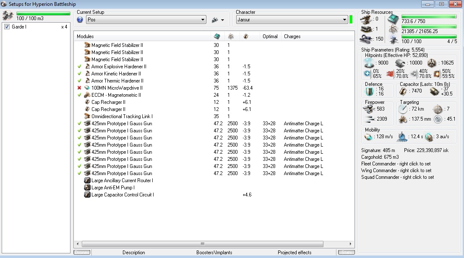
Task: Click the green character skill status indicator
Action: coord(351,20)
